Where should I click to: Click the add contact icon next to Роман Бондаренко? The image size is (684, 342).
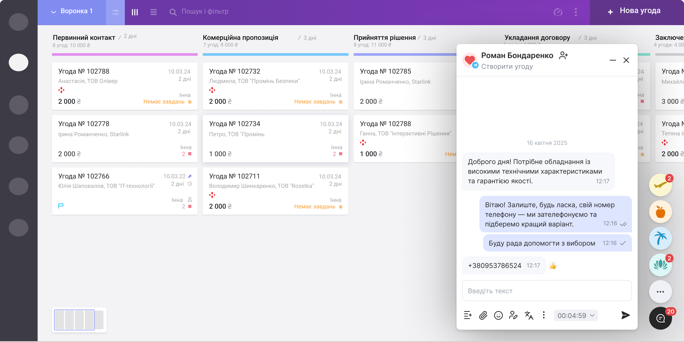coord(564,55)
